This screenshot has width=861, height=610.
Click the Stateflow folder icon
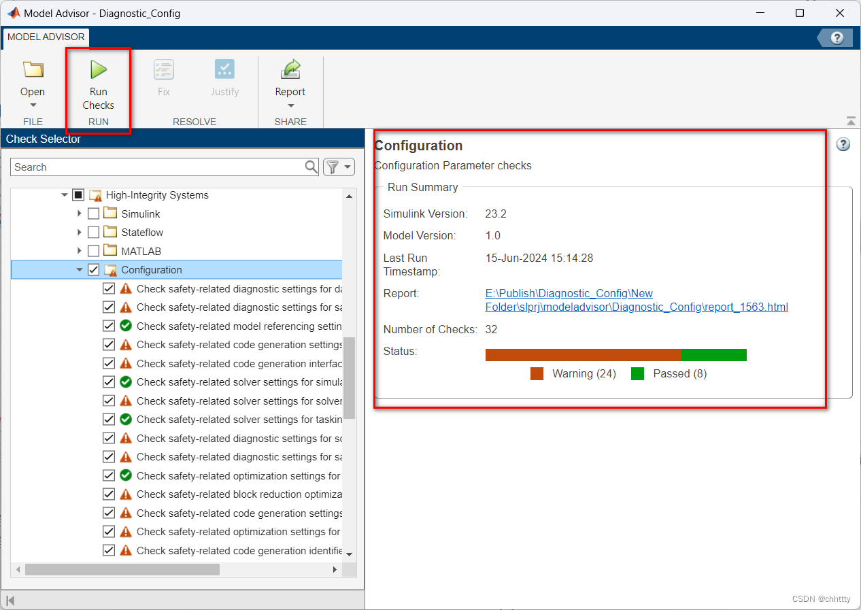click(x=110, y=233)
